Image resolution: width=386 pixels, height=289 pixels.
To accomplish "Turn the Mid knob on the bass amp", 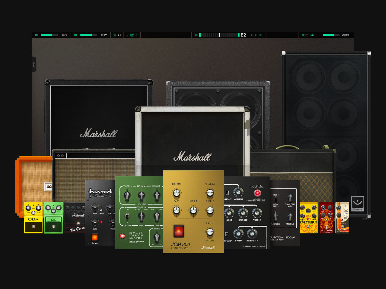I will 109,208.
